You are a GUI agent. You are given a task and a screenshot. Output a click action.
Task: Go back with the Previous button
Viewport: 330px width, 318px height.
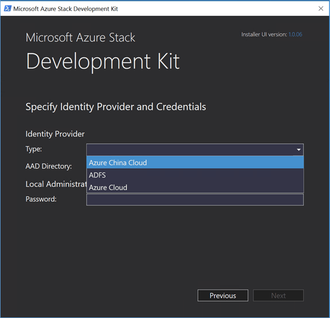pos(223,296)
